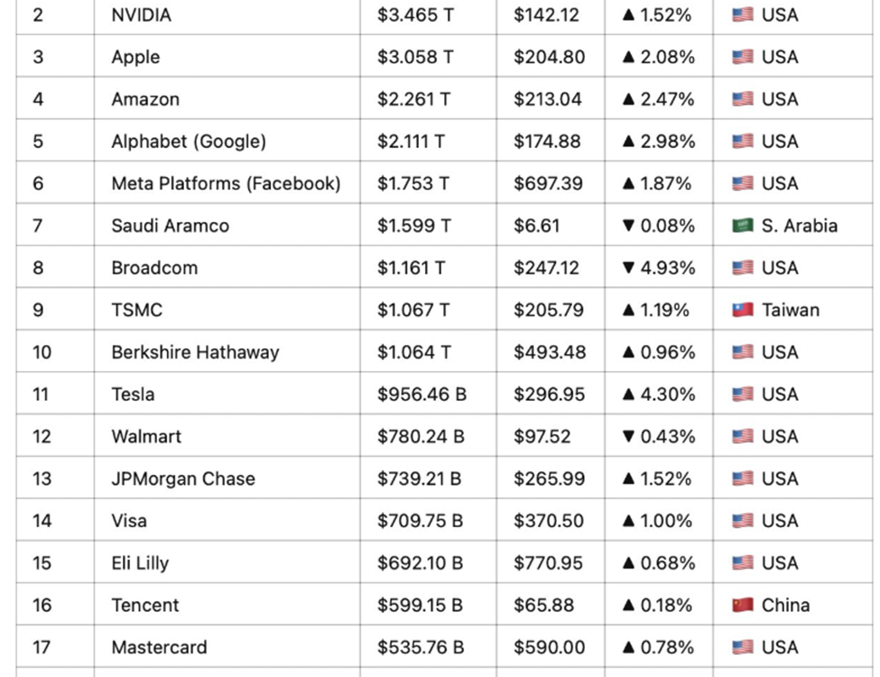The height and width of the screenshot is (677, 880).
Task: Open the NVIDIA company name
Action: (x=141, y=15)
